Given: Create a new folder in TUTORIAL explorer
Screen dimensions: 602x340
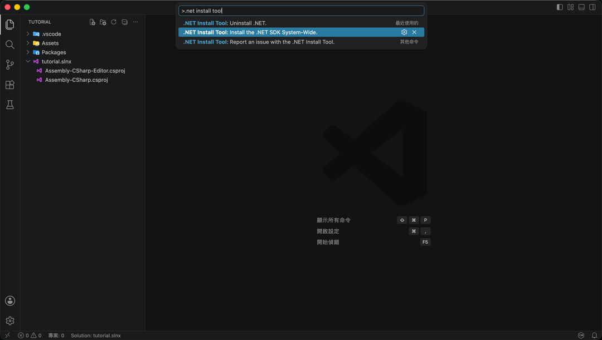Looking at the screenshot, I should [x=103, y=22].
